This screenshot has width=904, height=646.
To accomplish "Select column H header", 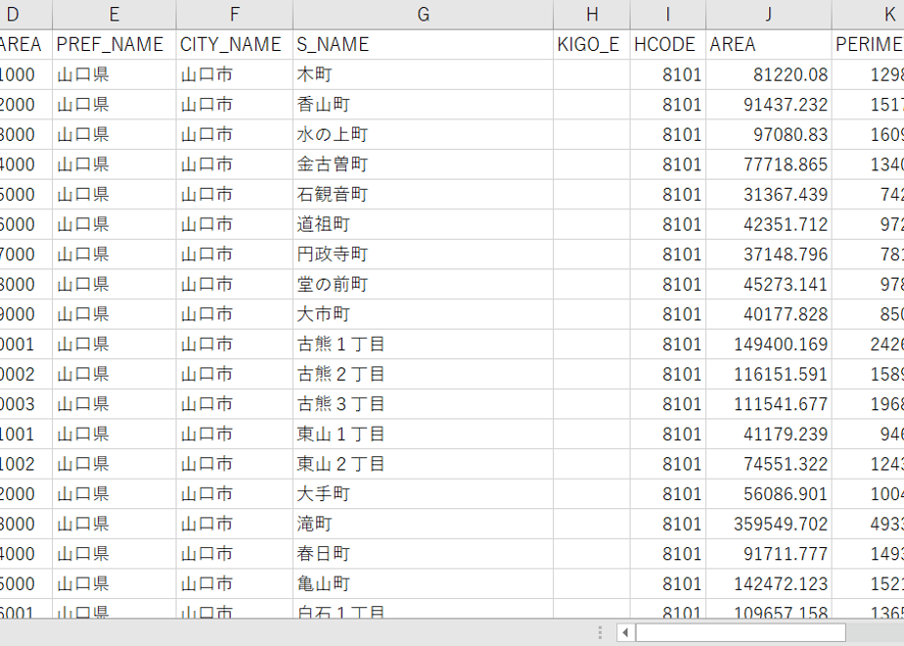I will click(592, 15).
